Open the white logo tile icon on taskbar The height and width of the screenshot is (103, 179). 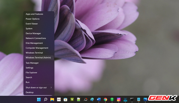coord(59,99)
